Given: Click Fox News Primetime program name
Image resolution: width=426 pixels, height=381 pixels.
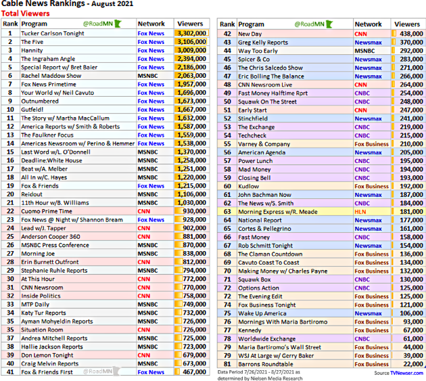Looking at the screenshot, I should click(x=49, y=85).
